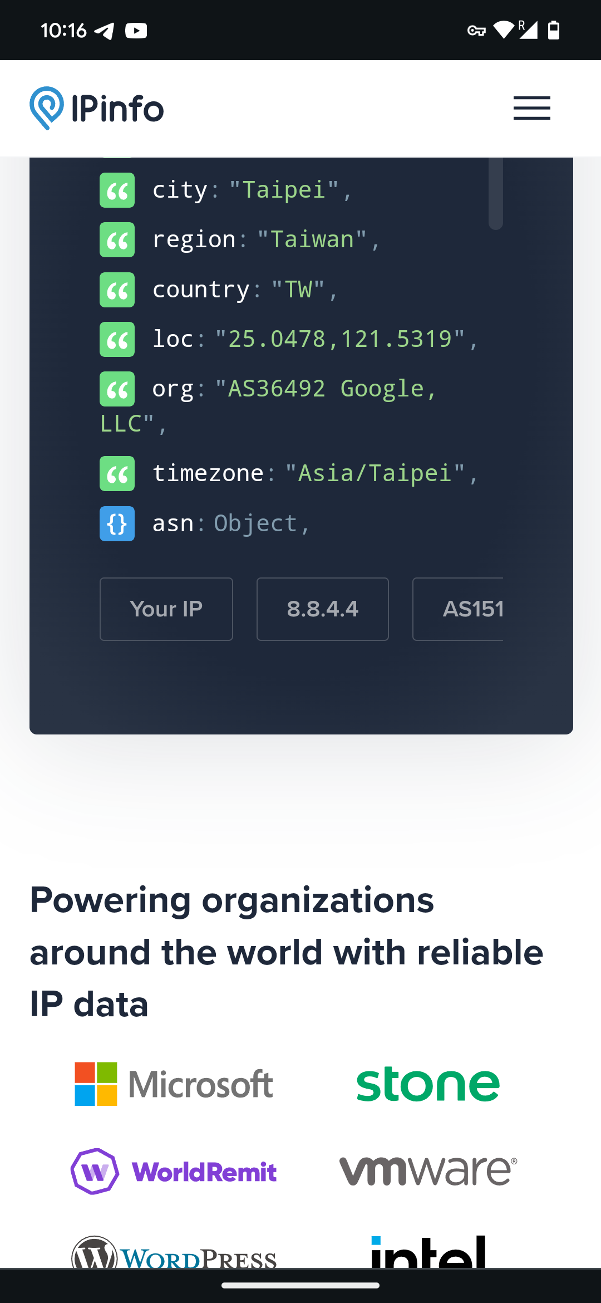Open the WorldRemit logo

point(174,1171)
